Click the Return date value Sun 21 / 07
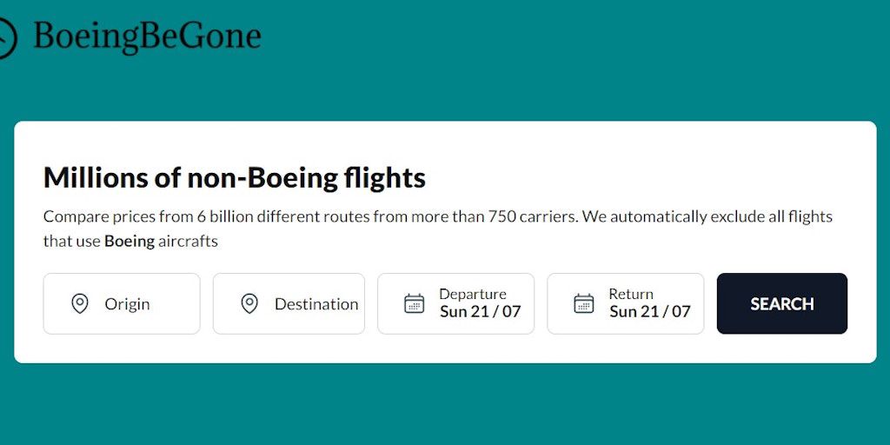The image size is (890, 445). pos(650,312)
